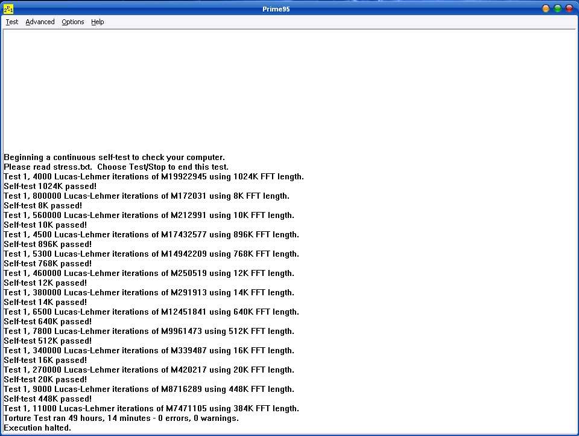Open the Advanced menu
579x436 pixels.
click(x=40, y=22)
